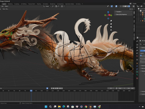145x109 pixels.
Task: Open File Explorer from the taskbar
Action: 59,107
